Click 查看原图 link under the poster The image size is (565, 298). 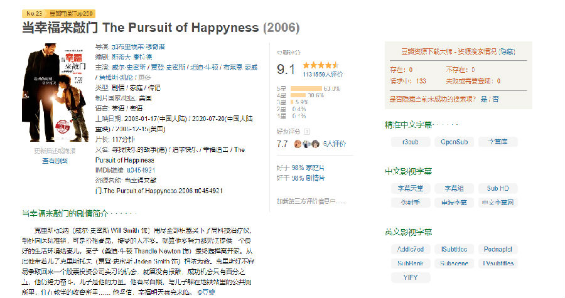[55, 161]
